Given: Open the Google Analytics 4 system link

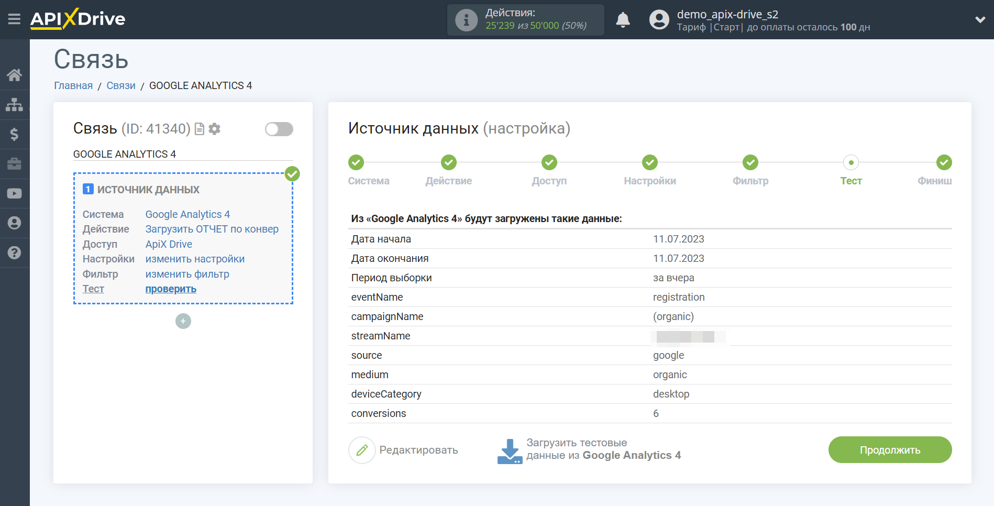Looking at the screenshot, I should (187, 214).
